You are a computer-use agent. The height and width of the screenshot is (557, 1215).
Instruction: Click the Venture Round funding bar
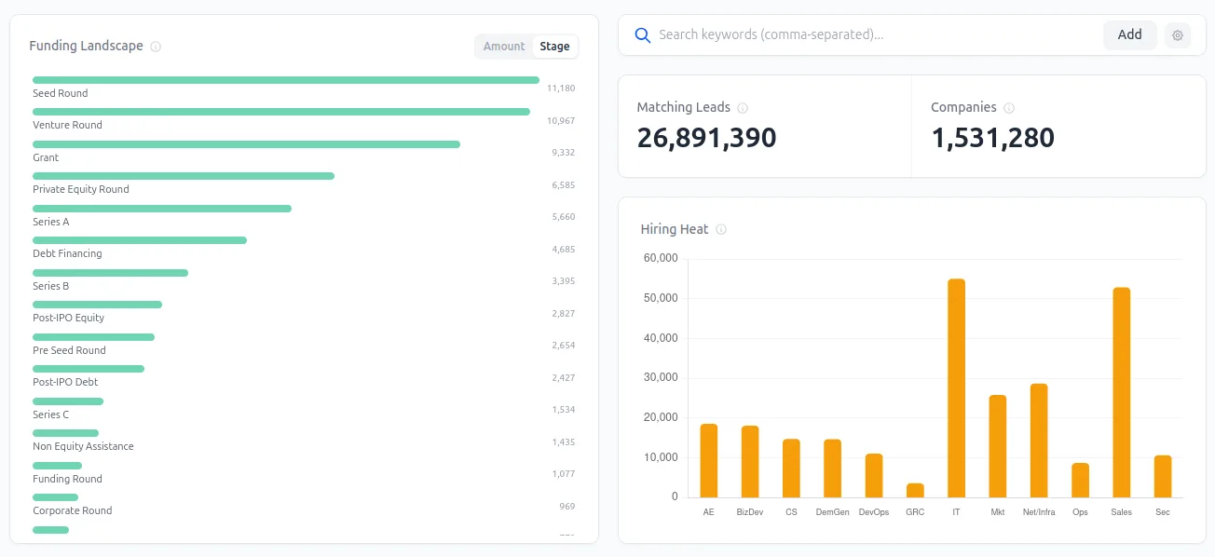281,112
